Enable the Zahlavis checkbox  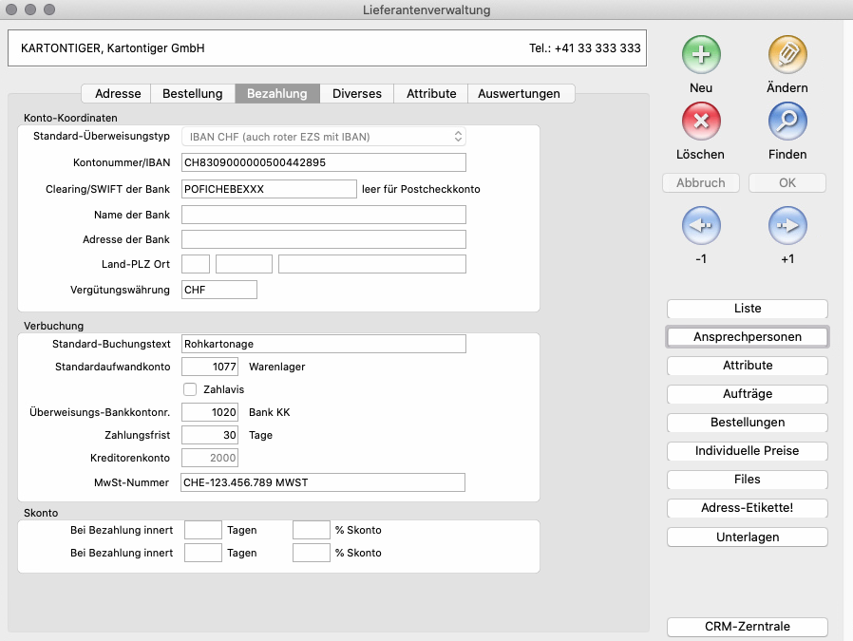(x=190, y=388)
